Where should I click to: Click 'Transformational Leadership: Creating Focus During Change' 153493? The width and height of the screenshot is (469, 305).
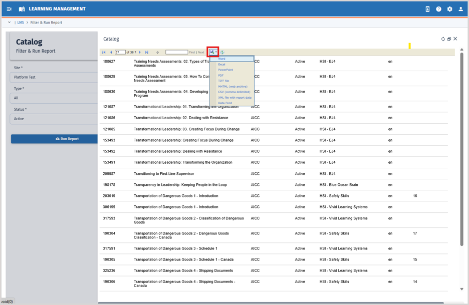pyautogui.click(x=183, y=140)
